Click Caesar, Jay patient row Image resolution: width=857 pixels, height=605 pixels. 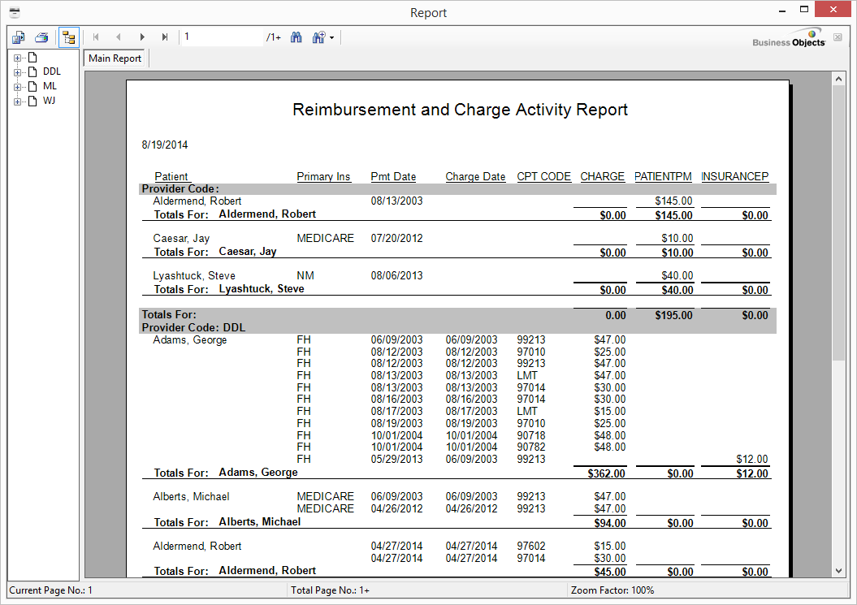pos(181,238)
